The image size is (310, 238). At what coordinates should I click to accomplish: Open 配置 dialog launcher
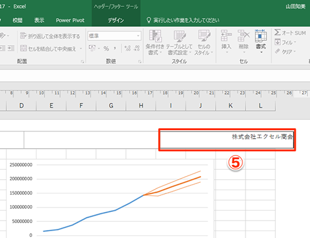click(82, 61)
